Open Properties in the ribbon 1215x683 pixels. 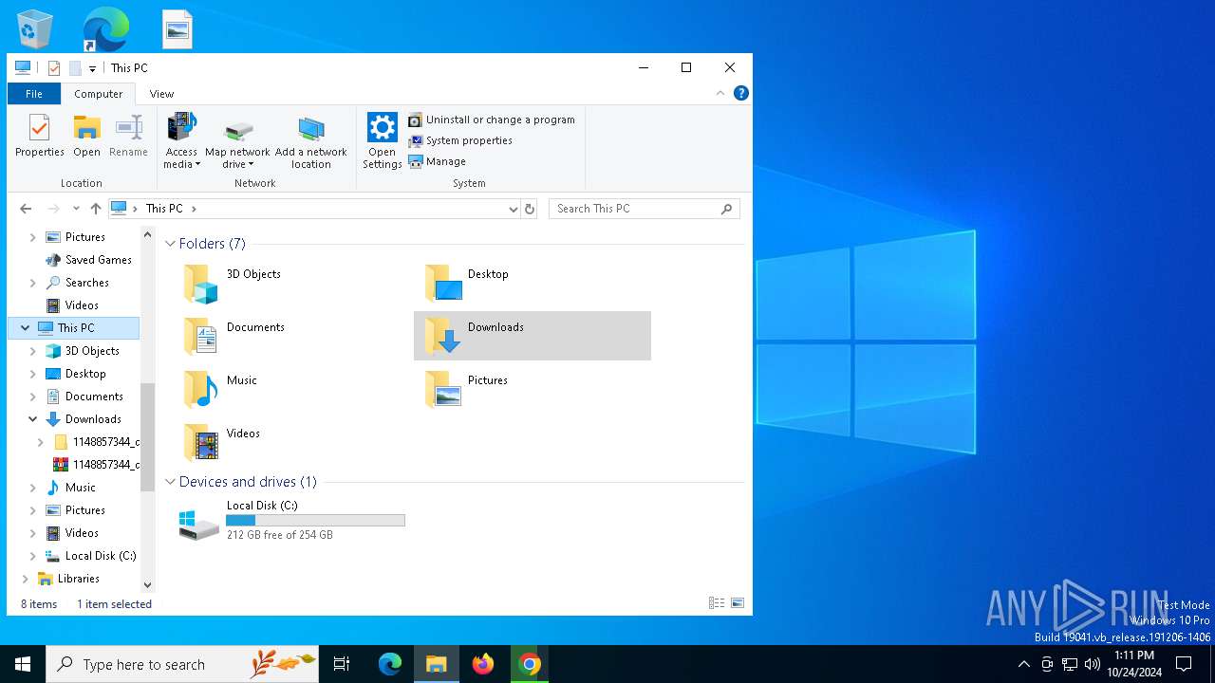(39, 136)
